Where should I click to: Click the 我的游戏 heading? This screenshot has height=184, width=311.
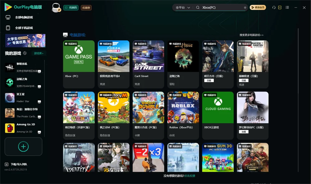click(13, 53)
